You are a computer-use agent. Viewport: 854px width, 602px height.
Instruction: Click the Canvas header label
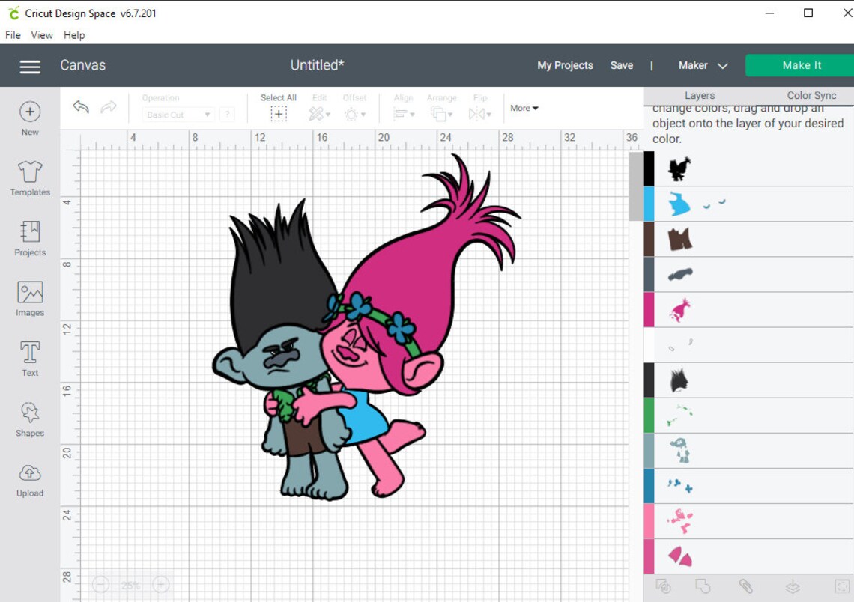(83, 65)
